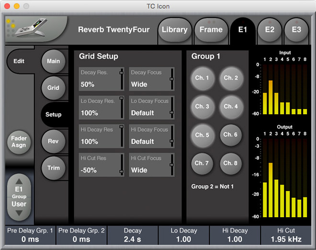Toggle Ch. 4 in Group 1
Screen dimensions: 316x250
[231, 106]
